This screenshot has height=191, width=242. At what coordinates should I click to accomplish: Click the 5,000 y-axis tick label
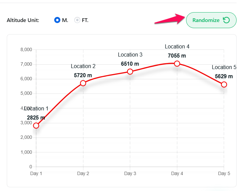(26, 93)
